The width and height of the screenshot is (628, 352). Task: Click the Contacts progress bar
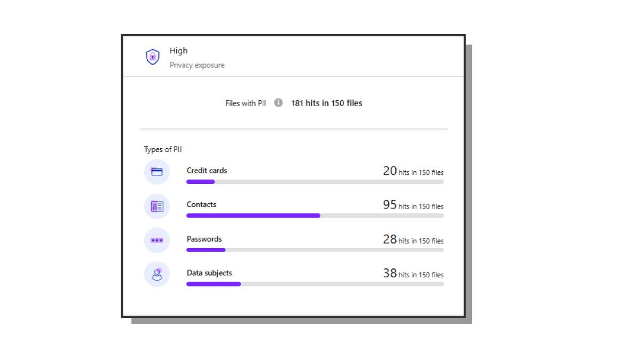pos(315,216)
